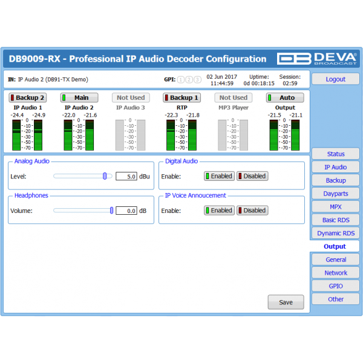Click the Backup 2 source button
363x363 pixels.
click(x=28, y=97)
